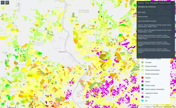Choose Auxerre canton d'Auxerre-2 result

[x=155, y=50]
